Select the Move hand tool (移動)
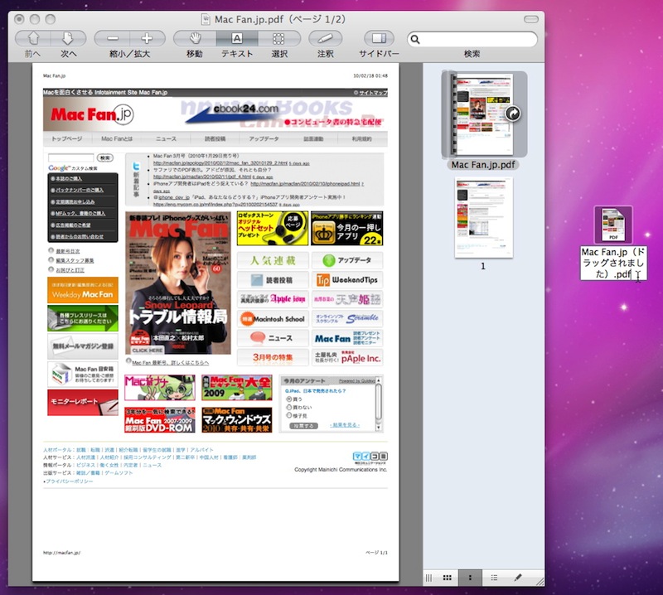 195,38
